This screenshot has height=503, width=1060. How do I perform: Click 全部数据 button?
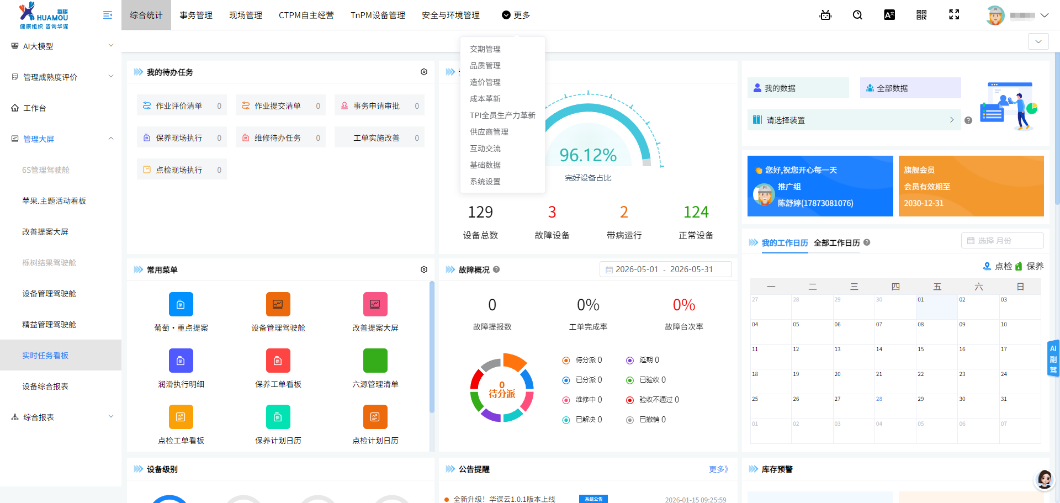click(910, 88)
